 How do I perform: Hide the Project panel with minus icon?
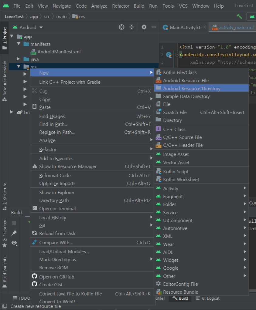154,27
